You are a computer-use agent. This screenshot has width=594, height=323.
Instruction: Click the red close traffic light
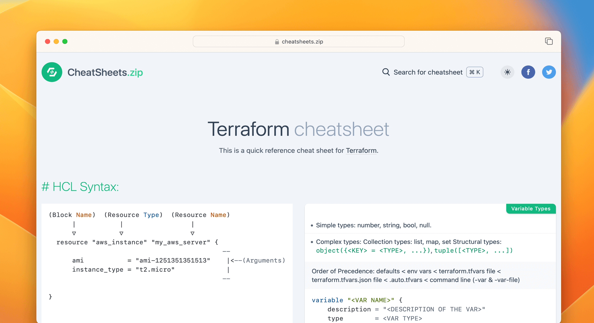click(x=47, y=41)
